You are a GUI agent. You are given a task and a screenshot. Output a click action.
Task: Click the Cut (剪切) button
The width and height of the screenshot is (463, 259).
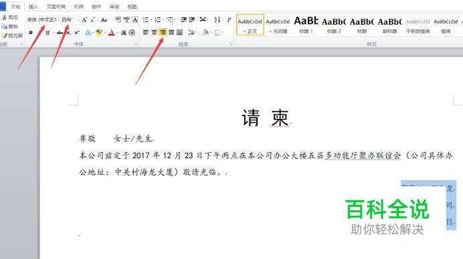[10, 17]
